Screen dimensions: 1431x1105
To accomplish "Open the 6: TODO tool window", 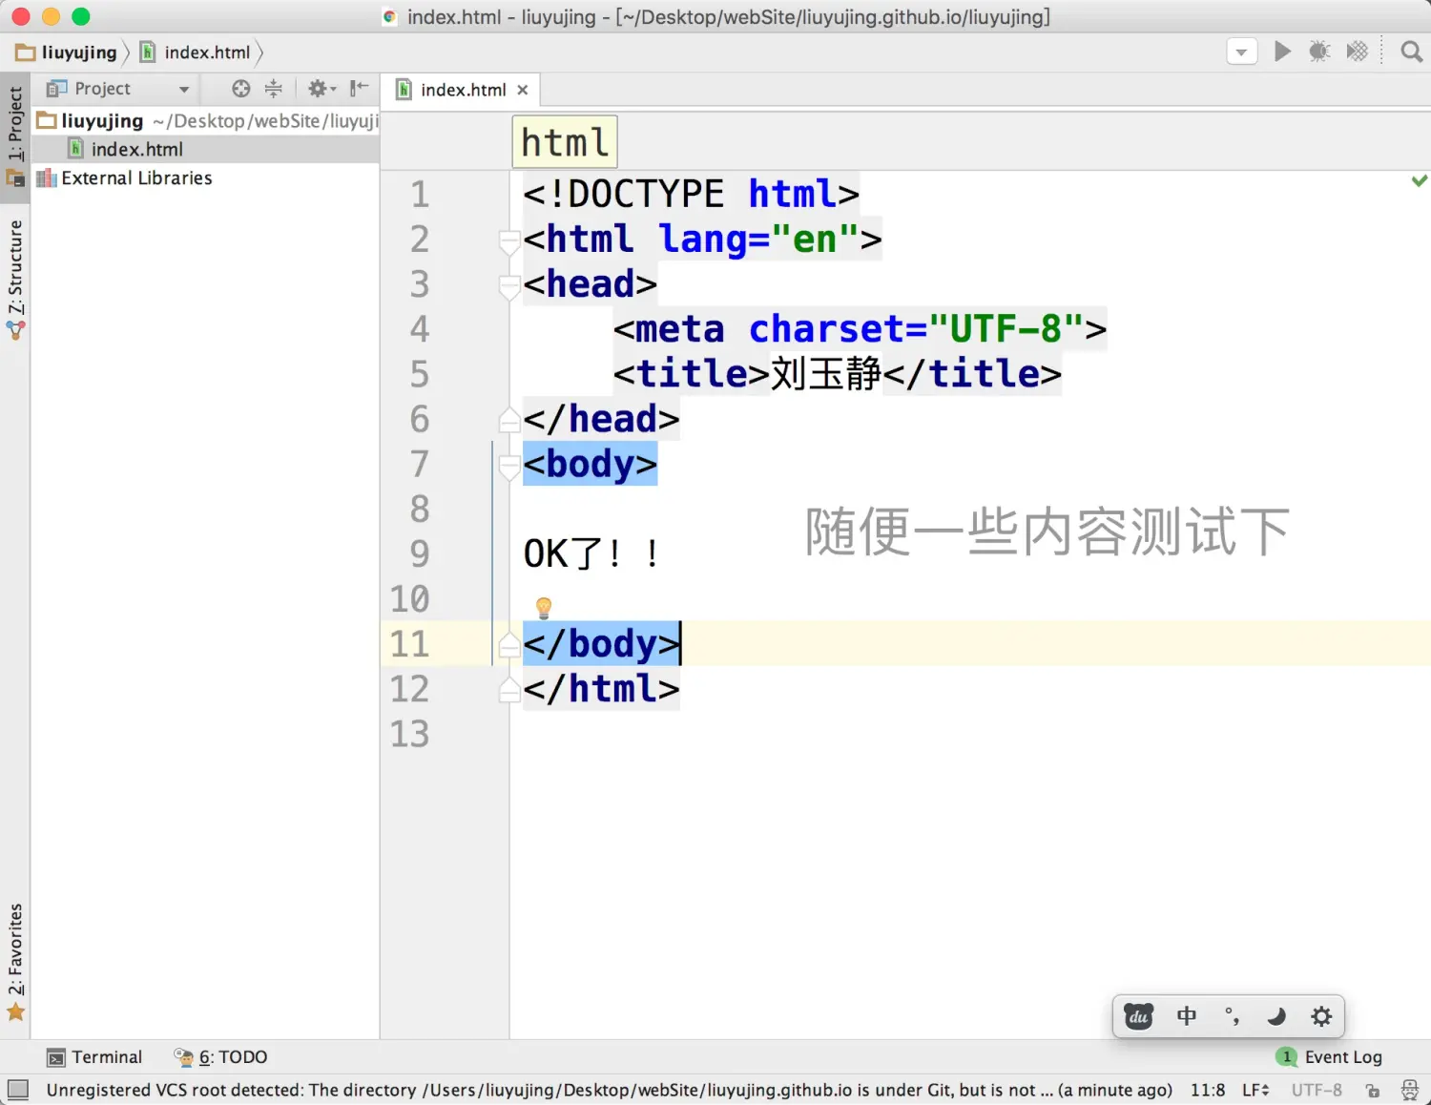I will (x=220, y=1057).
